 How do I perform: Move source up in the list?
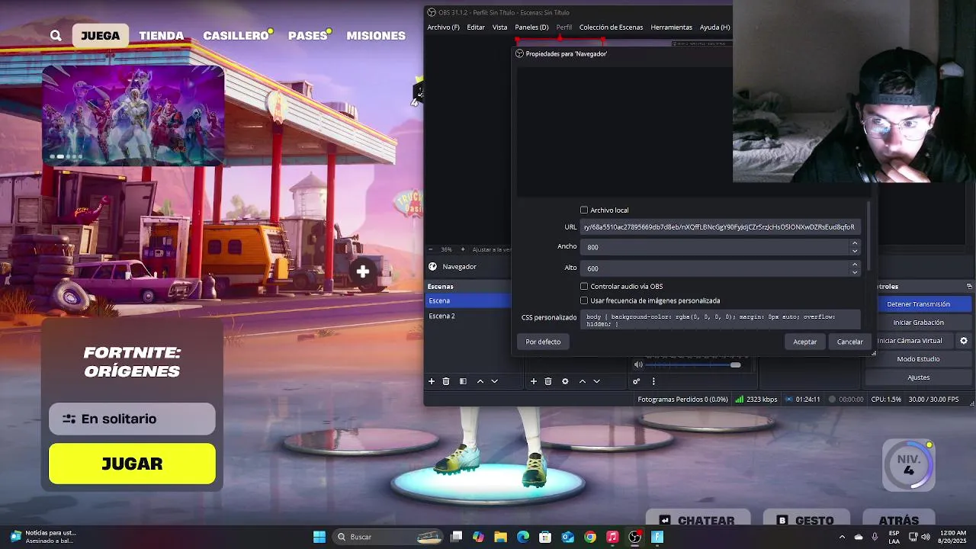pyautogui.click(x=583, y=381)
